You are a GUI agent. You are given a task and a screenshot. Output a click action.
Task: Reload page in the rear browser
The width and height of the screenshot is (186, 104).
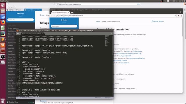54,4
